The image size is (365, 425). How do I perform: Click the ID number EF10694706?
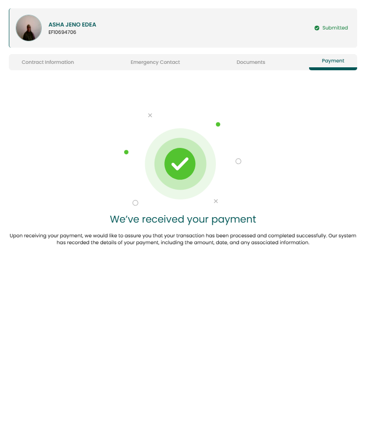coord(62,32)
